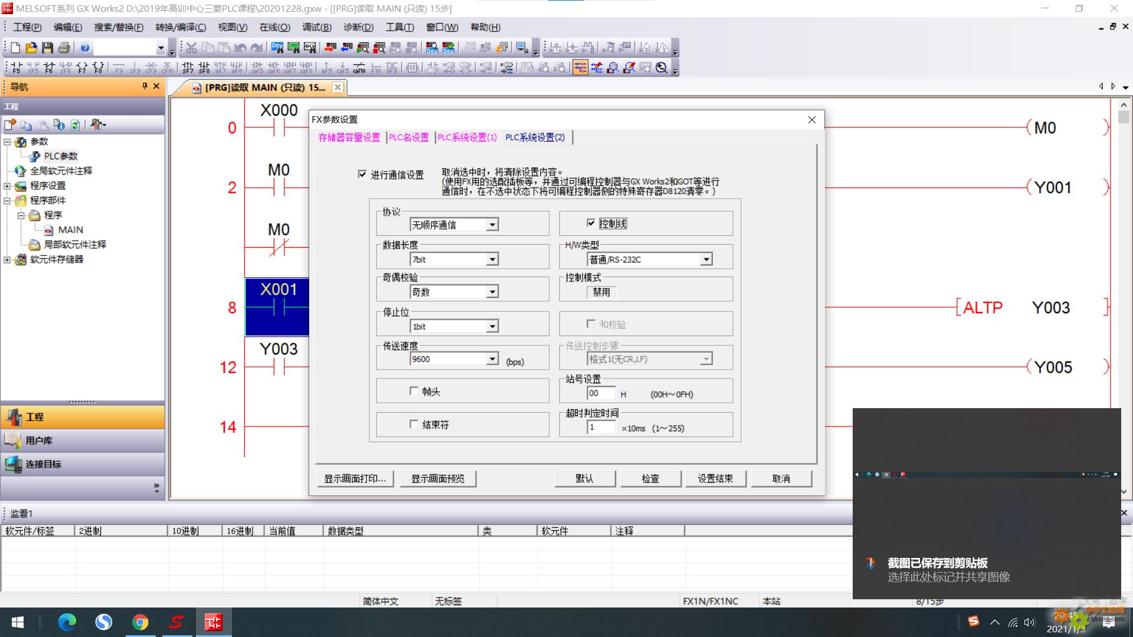
Task: Open the 传送速度 9600 dropdown
Action: (492, 359)
